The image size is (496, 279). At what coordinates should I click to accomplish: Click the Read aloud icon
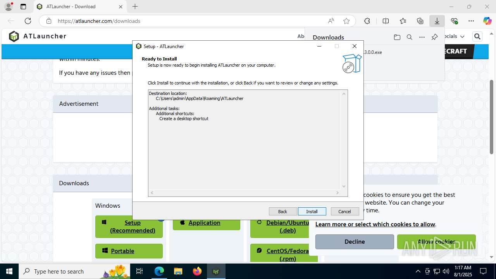pyautogui.click(x=331, y=21)
